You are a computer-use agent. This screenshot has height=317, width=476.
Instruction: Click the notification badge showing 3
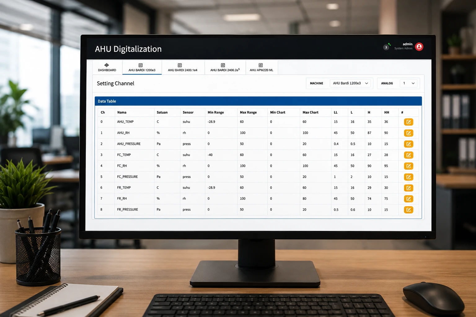(386, 47)
